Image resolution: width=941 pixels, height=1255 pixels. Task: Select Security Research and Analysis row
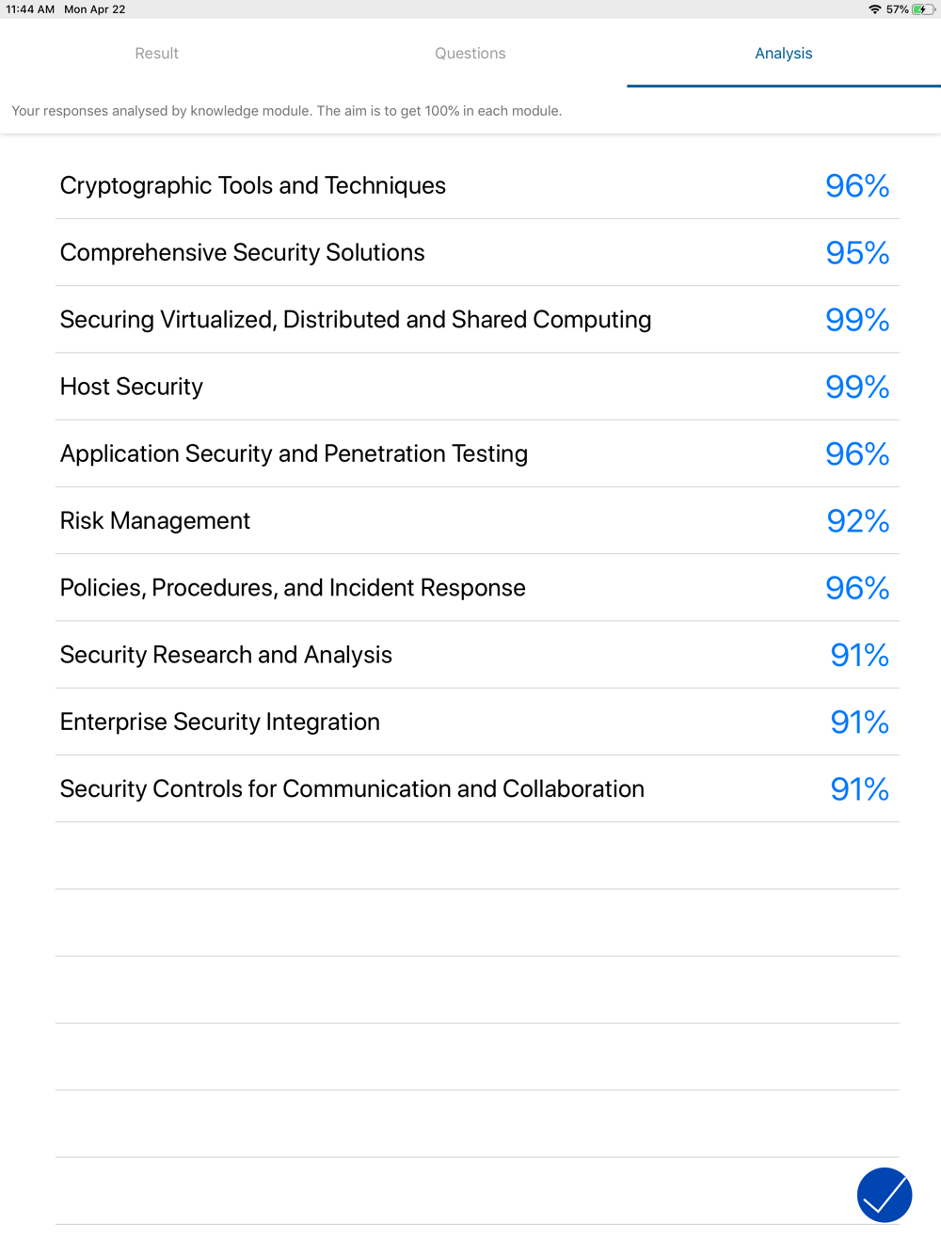coord(226,655)
